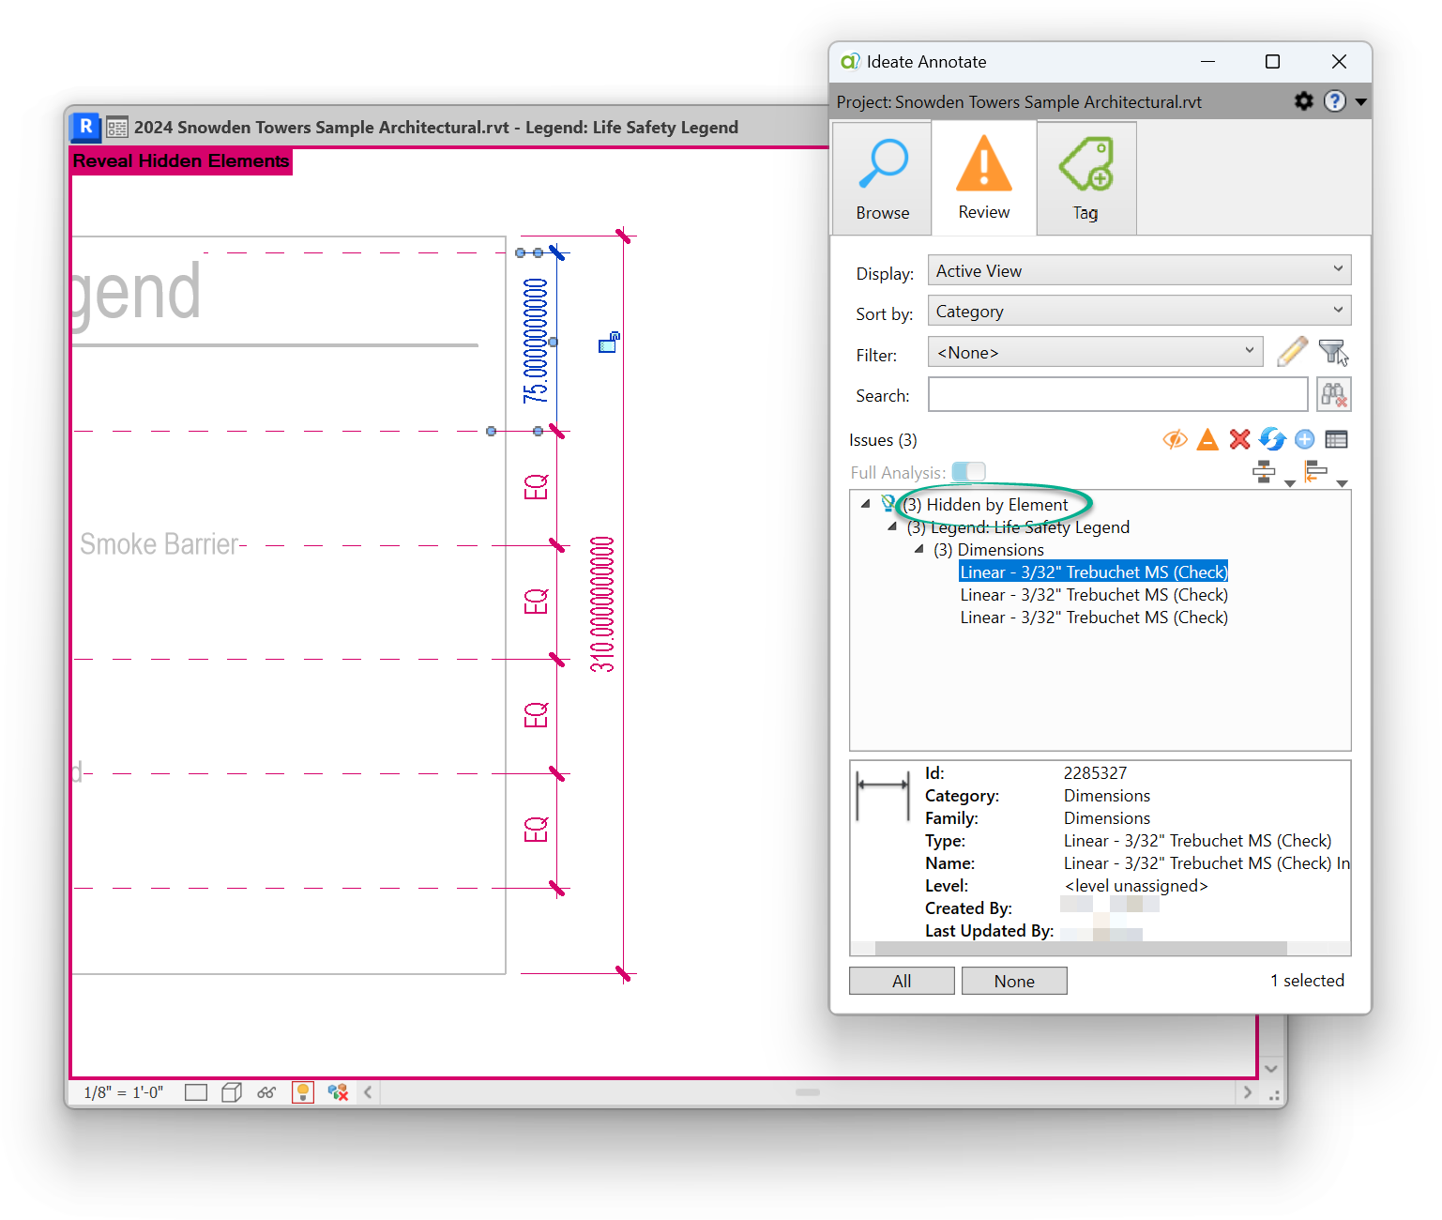The image size is (1442, 1220).
Task: Click the None button
Action: coord(1014,981)
